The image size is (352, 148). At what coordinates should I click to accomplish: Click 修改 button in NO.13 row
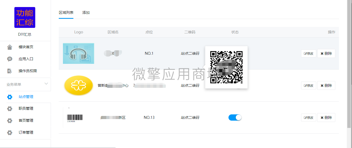[x=309, y=118]
